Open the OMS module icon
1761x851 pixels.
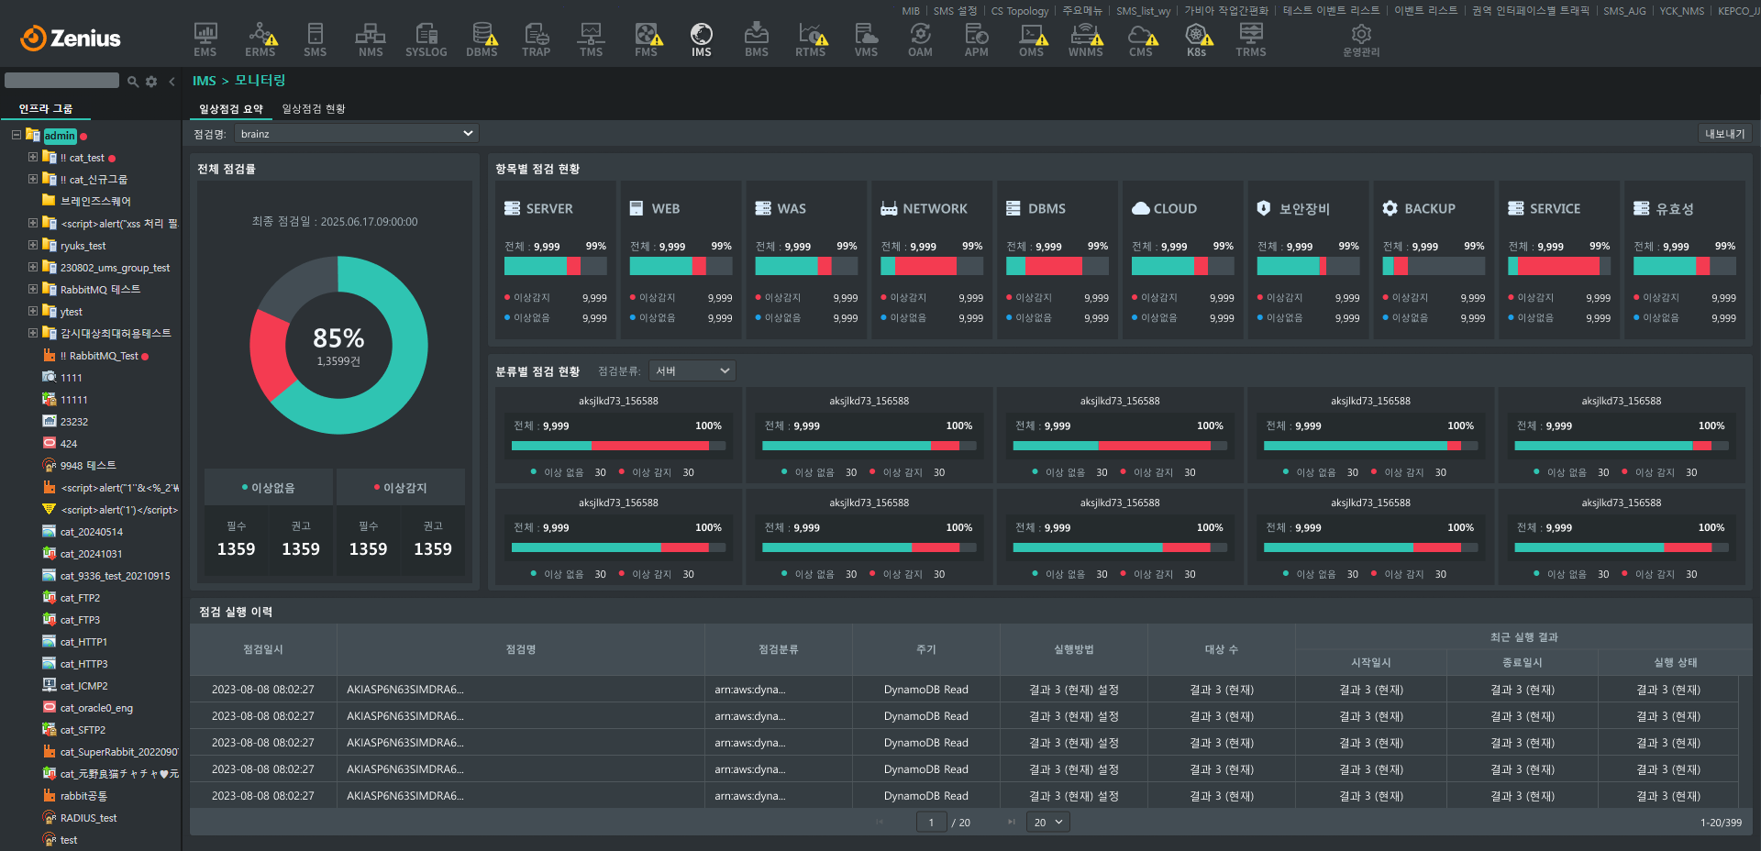click(x=1032, y=39)
